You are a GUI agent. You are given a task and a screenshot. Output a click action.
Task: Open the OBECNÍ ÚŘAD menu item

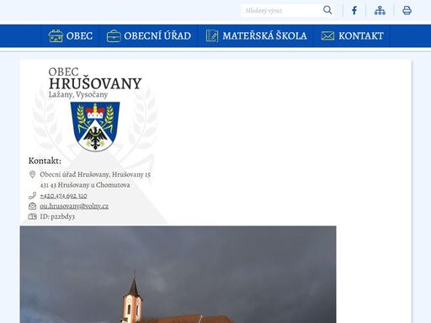(x=149, y=36)
